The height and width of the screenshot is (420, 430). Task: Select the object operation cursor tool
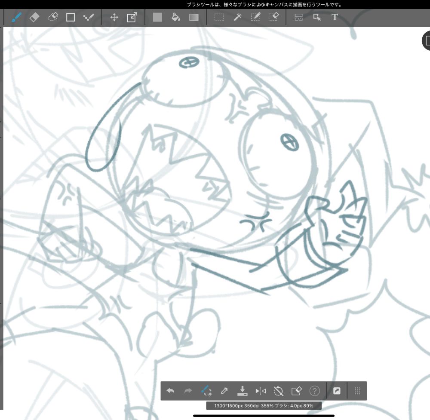pyautogui.click(x=317, y=17)
